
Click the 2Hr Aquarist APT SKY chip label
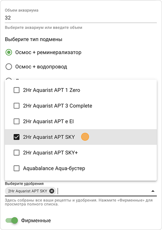tap(28, 191)
